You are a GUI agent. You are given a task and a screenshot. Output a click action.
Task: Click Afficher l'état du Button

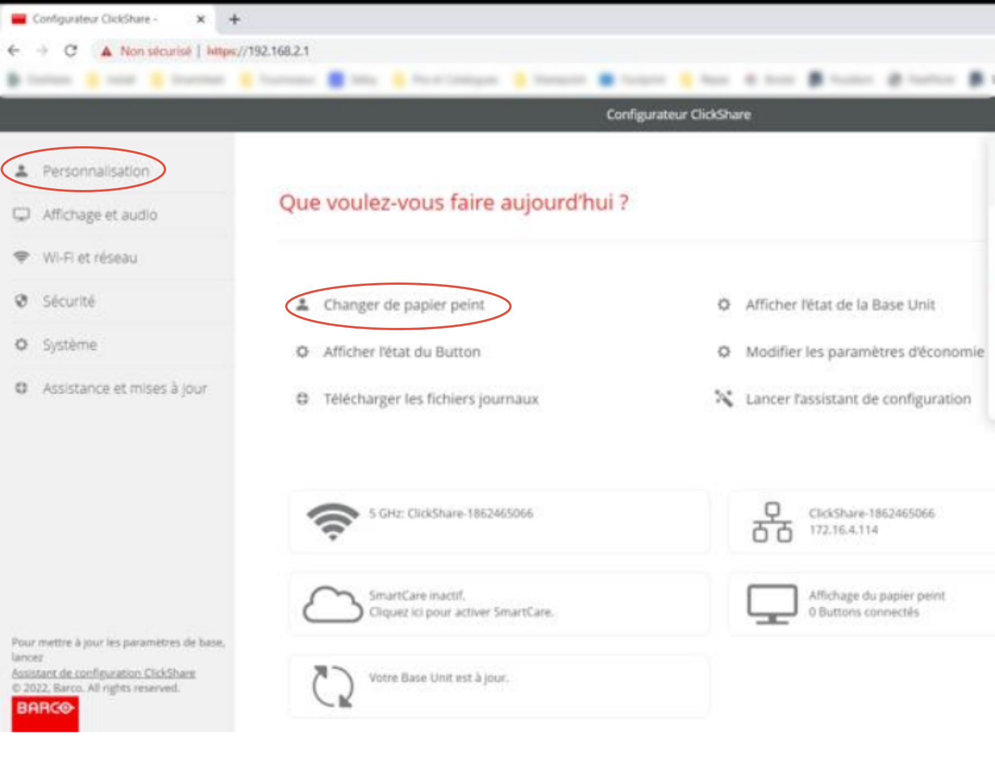[x=402, y=352]
